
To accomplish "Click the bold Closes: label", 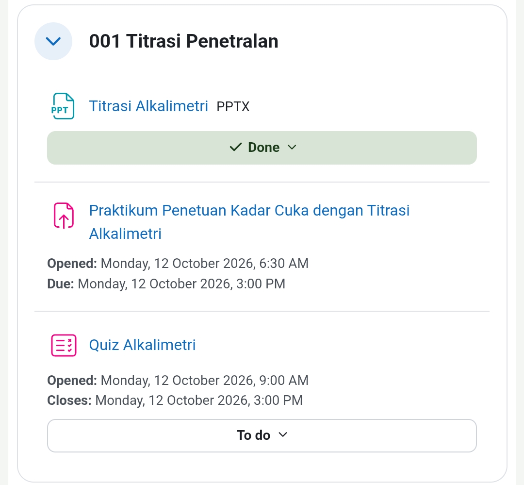I will [x=69, y=401].
